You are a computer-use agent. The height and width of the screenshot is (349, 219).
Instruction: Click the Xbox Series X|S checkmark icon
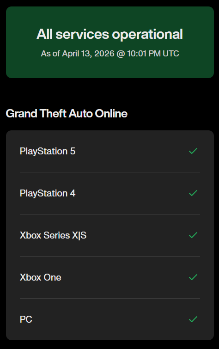[193, 235]
